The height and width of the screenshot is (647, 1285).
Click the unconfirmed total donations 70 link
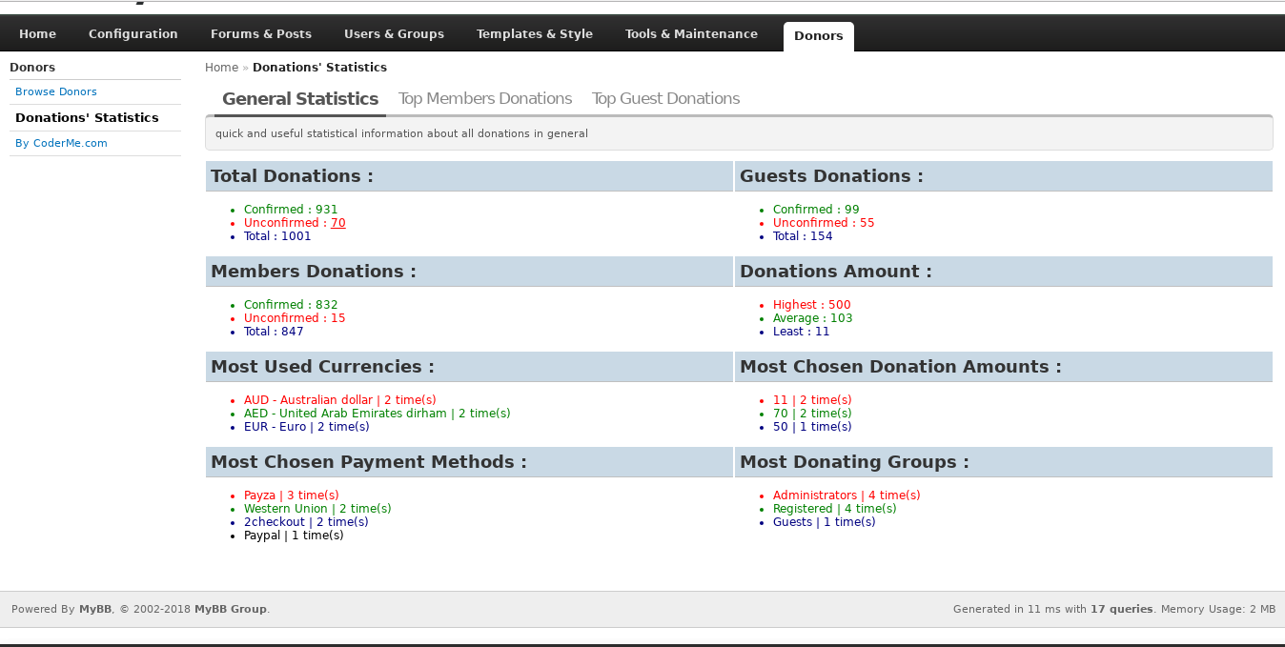click(337, 223)
